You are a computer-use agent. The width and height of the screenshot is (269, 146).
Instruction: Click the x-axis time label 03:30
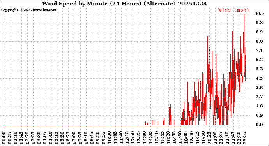[39, 138]
